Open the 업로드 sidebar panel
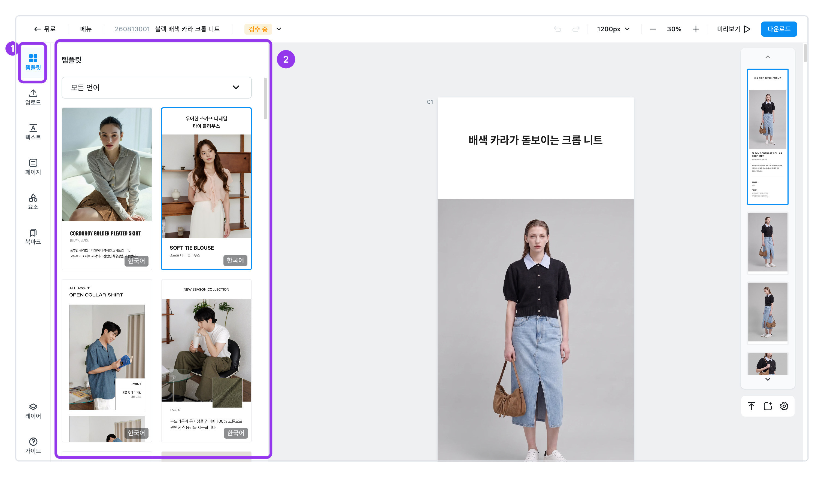The image size is (824, 477). 33,97
